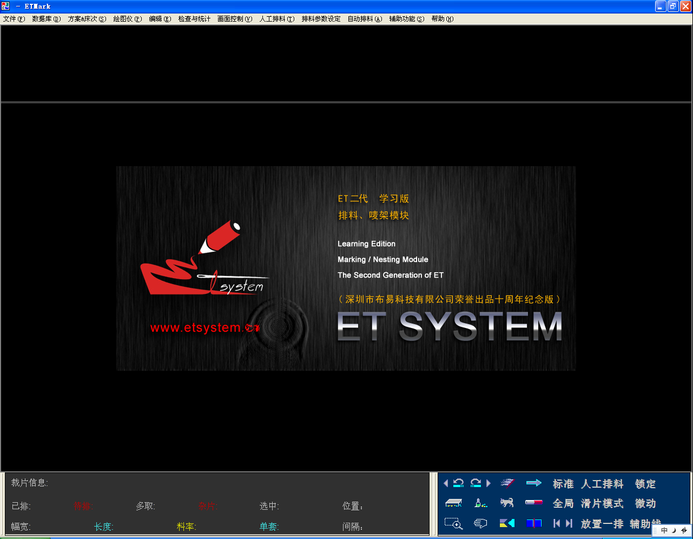Click the ET SYSTEM splash image
Viewport: 693px width, 539px height.
(x=346, y=268)
